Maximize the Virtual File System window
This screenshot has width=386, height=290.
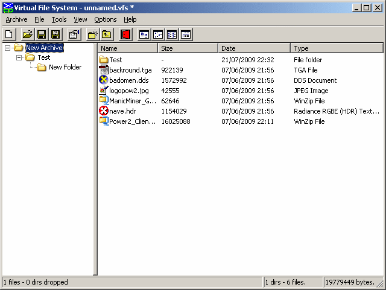(366, 8)
